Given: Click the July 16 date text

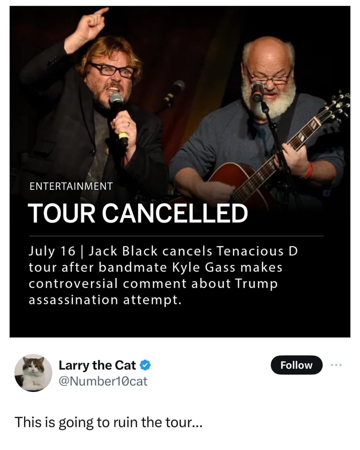Looking at the screenshot, I should tap(52, 251).
